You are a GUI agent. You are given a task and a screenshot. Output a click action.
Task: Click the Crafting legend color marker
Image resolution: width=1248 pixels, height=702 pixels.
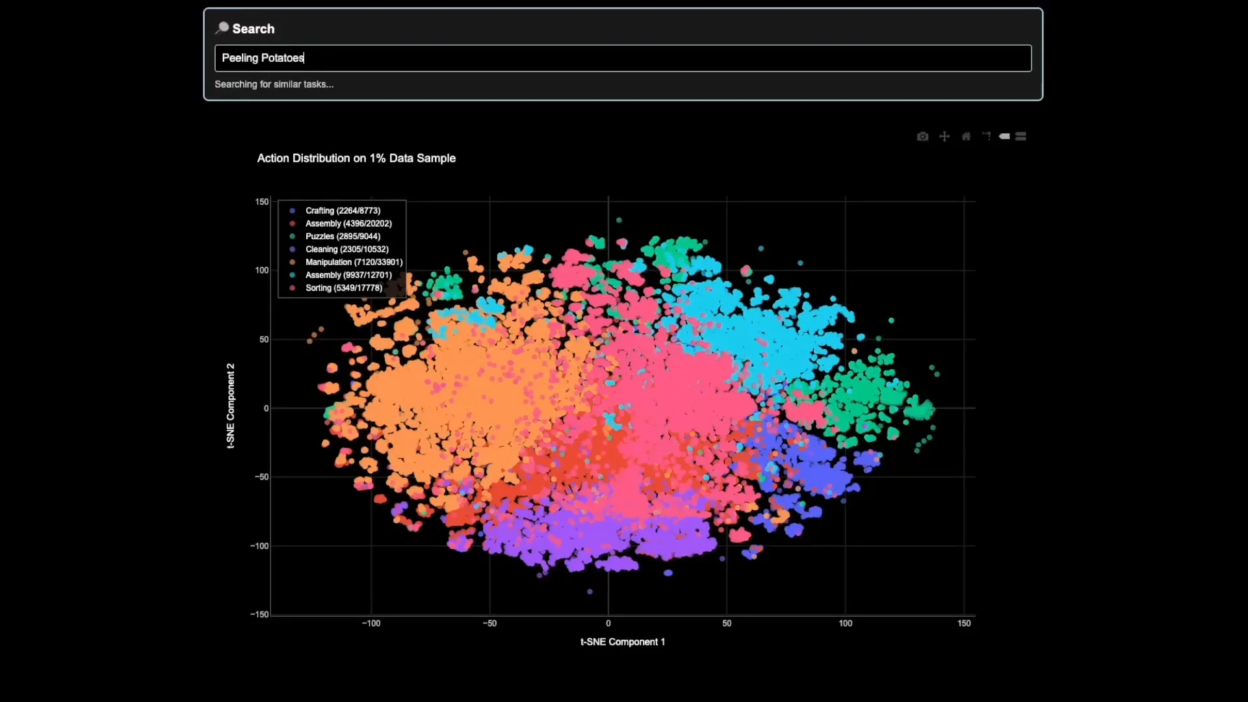click(x=294, y=210)
